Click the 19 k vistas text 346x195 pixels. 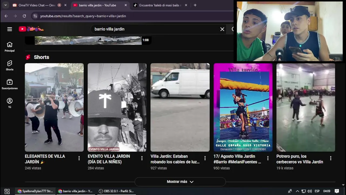point(285,168)
